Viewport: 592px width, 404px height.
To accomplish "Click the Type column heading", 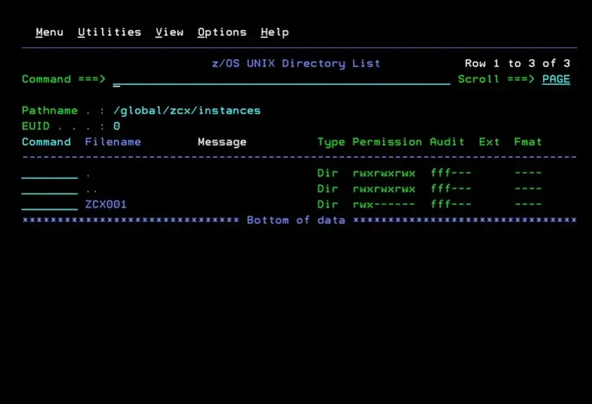I will 331,142.
